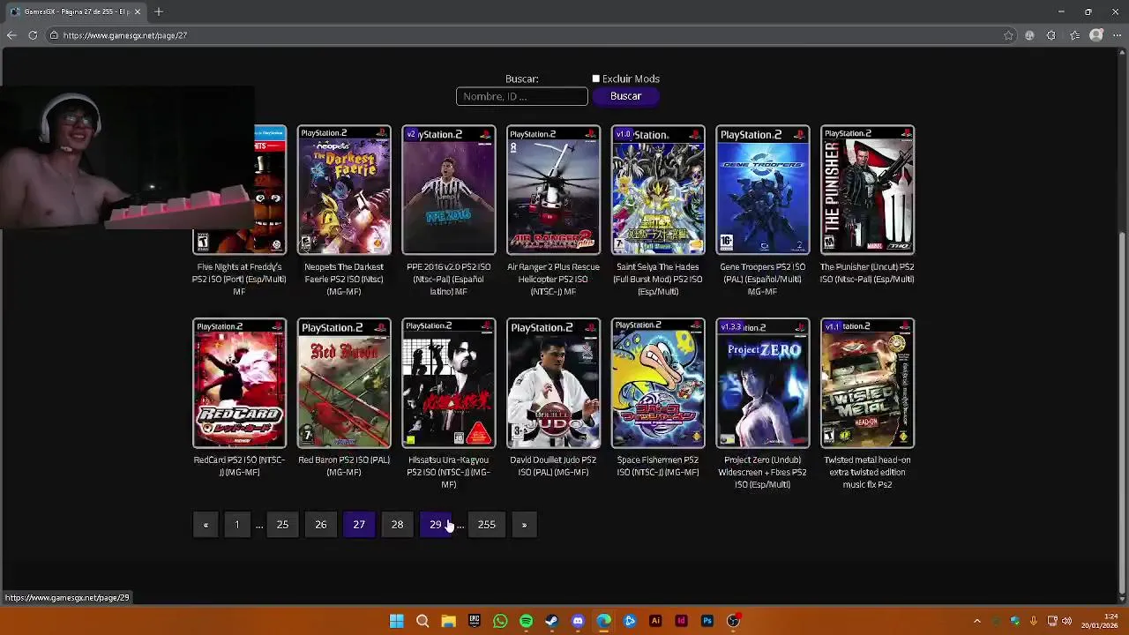Open Adobe Photoshop from the taskbar
The width and height of the screenshot is (1129, 635).
707,621
